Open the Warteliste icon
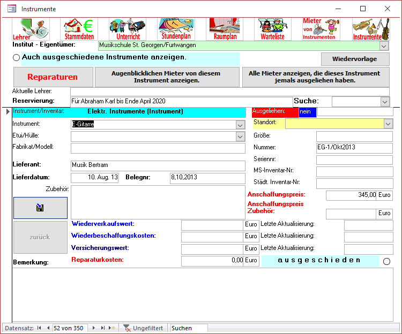Image resolution: width=402 pixels, height=334 pixels. click(x=273, y=29)
